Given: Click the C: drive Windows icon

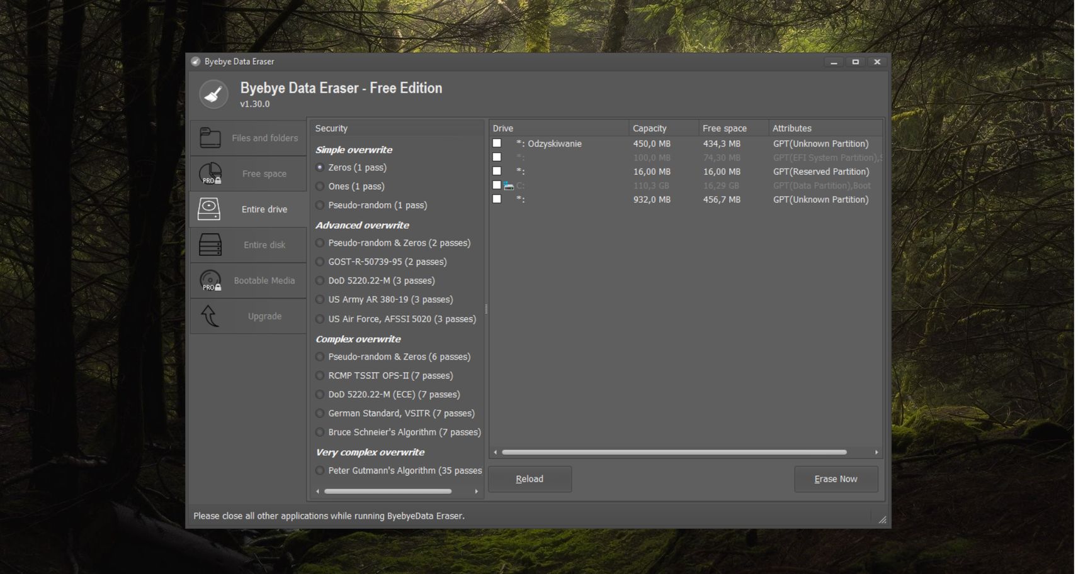Looking at the screenshot, I should coord(509,185).
